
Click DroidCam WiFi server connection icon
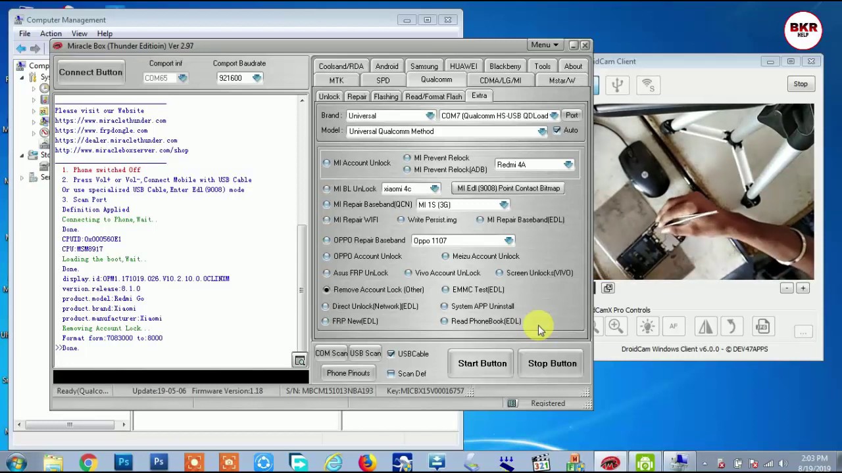pyautogui.click(x=648, y=85)
